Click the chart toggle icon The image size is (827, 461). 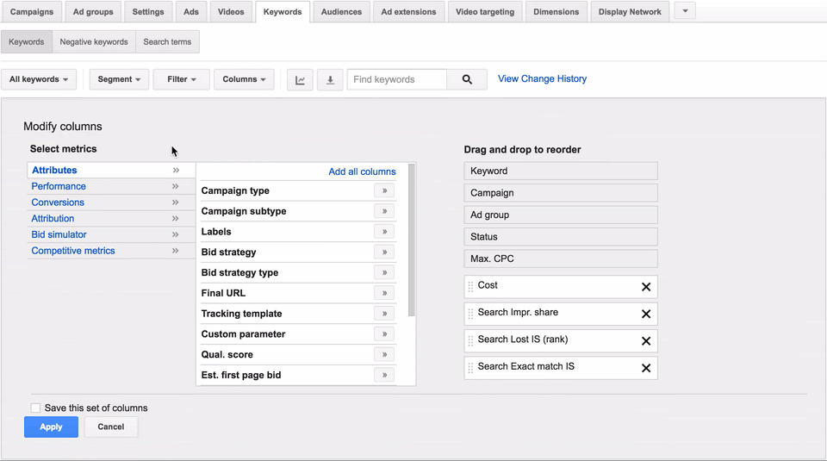[300, 79]
